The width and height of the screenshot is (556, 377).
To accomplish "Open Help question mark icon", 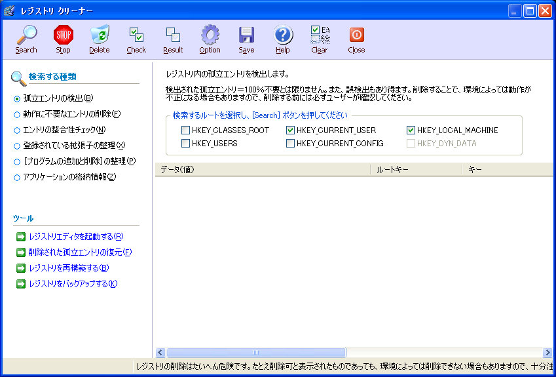I will tap(283, 36).
